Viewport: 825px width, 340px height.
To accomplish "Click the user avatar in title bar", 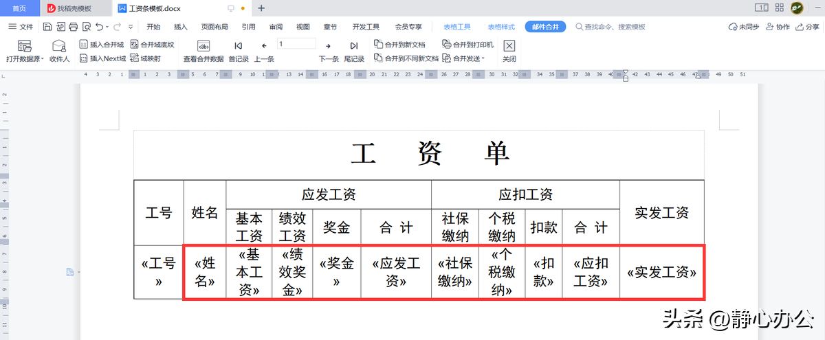I will coord(797,8).
